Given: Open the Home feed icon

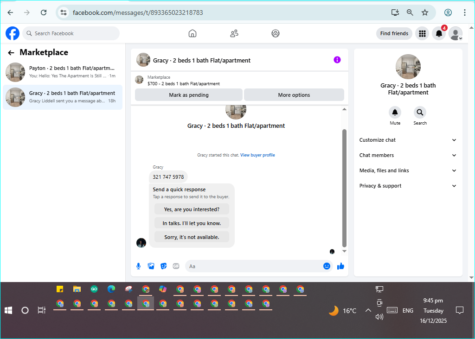Looking at the screenshot, I should 193,33.
